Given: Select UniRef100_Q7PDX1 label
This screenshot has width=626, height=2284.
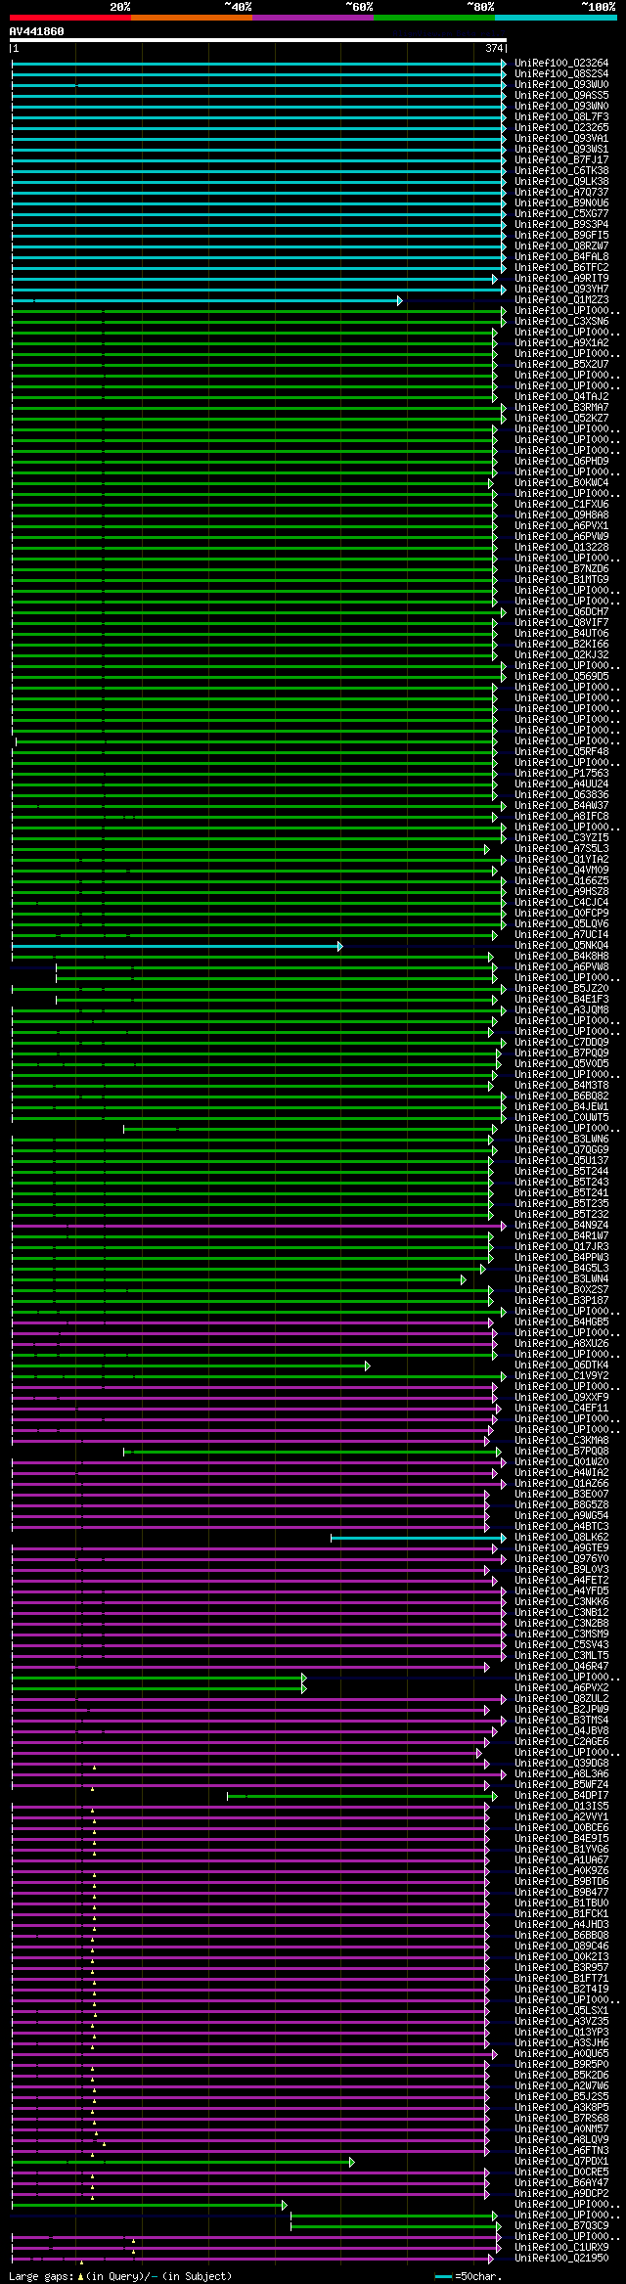Looking at the screenshot, I should click(x=561, y=2161).
